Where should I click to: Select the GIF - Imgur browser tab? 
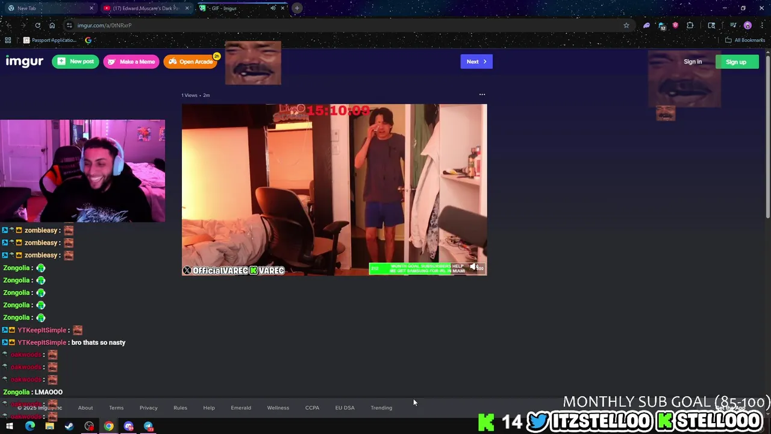pyautogui.click(x=241, y=8)
